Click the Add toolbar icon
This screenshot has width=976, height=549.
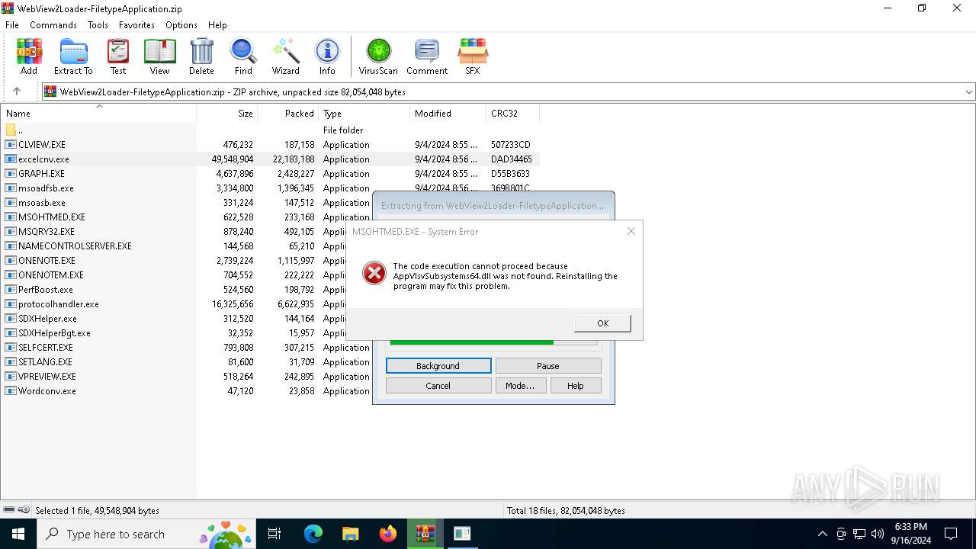pyautogui.click(x=29, y=57)
